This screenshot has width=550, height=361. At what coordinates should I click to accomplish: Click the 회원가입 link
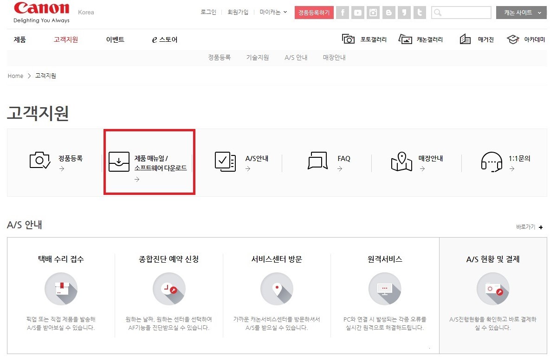[238, 12]
